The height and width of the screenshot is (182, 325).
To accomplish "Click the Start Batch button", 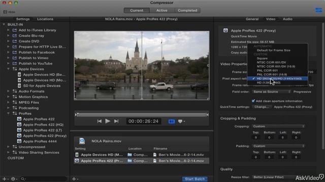I will click(x=195, y=179).
